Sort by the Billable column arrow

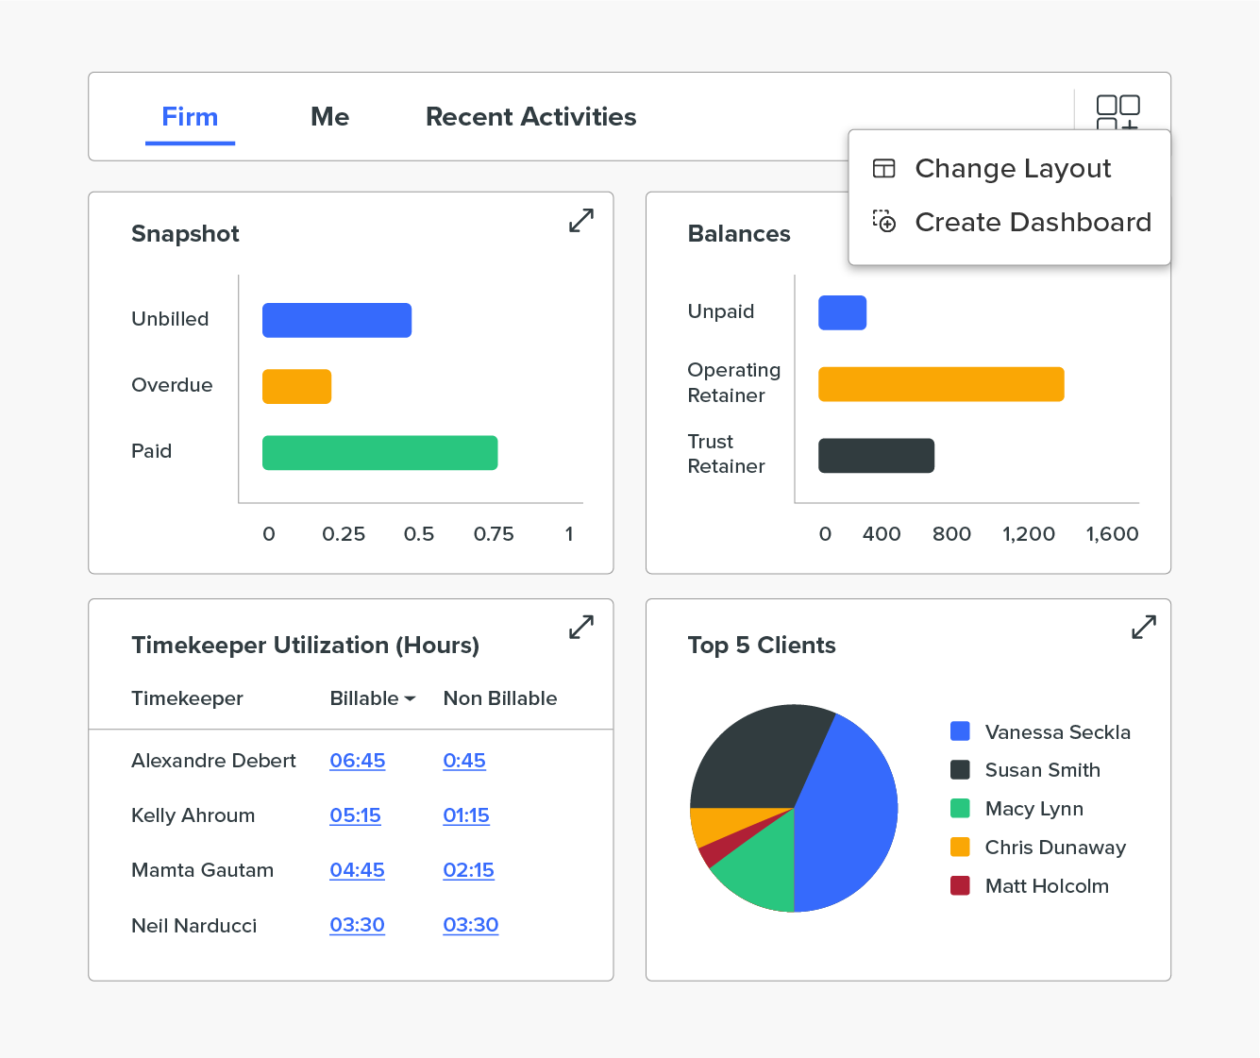[410, 699]
